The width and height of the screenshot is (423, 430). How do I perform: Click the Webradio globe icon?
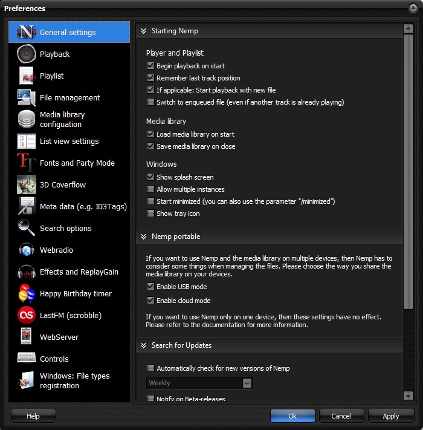27,250
